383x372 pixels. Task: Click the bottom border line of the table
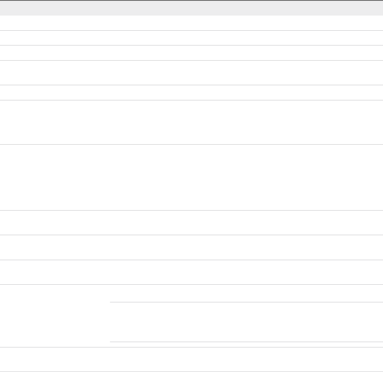coord(191,372)
